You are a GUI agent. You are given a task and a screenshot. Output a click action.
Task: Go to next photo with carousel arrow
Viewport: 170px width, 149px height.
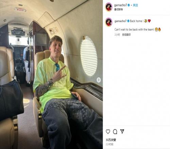99,80
